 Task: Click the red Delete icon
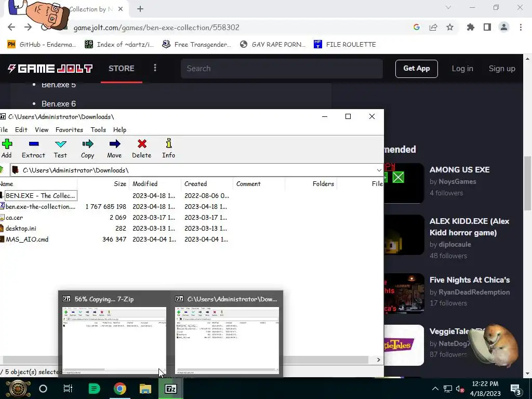(x=142, y=149)
